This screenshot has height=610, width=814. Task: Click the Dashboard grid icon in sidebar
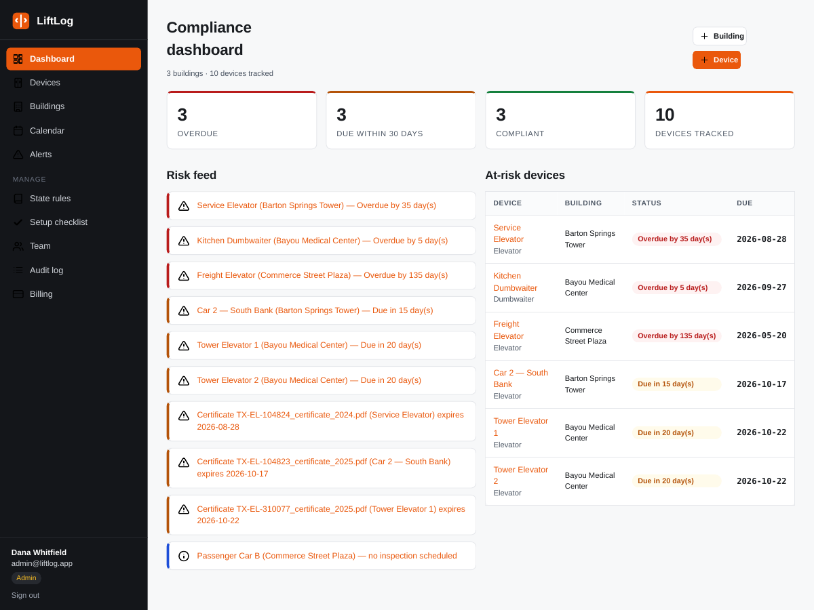click(18, 59)
